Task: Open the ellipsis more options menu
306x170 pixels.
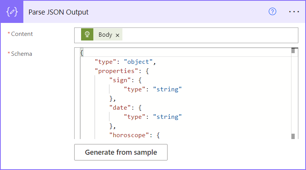Action: [294, 12]
